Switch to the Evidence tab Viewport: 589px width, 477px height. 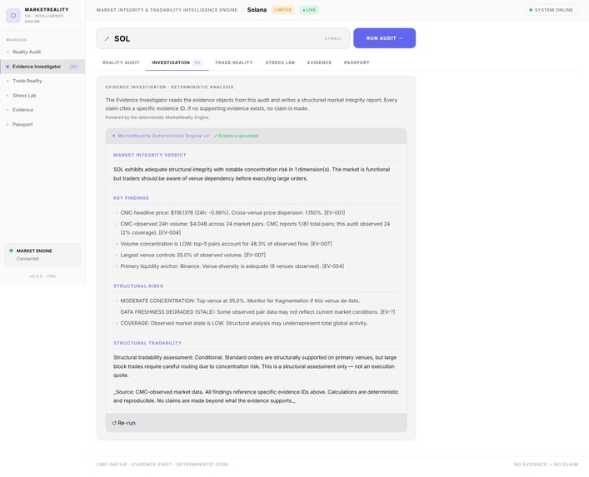pos(319,62)
